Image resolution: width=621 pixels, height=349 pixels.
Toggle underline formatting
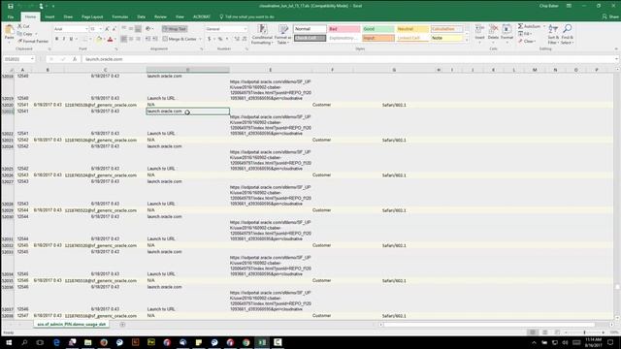(x=71, y=39)
